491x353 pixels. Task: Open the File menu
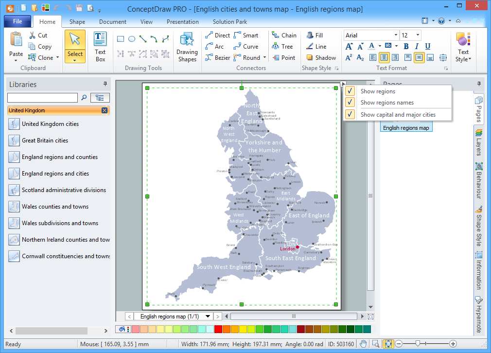coord(18,22)
